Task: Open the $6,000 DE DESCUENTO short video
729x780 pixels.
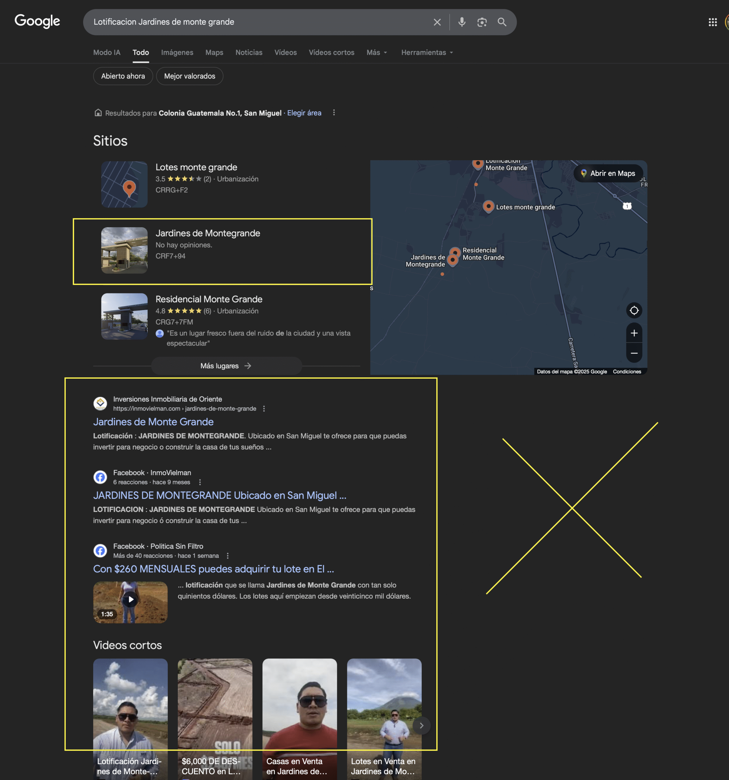Action: (x=215, y=719)
